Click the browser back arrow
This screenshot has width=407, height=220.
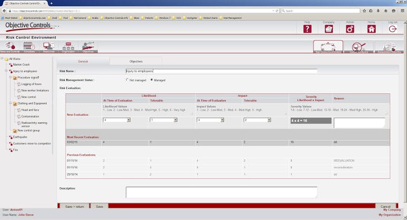coord(4,11)
